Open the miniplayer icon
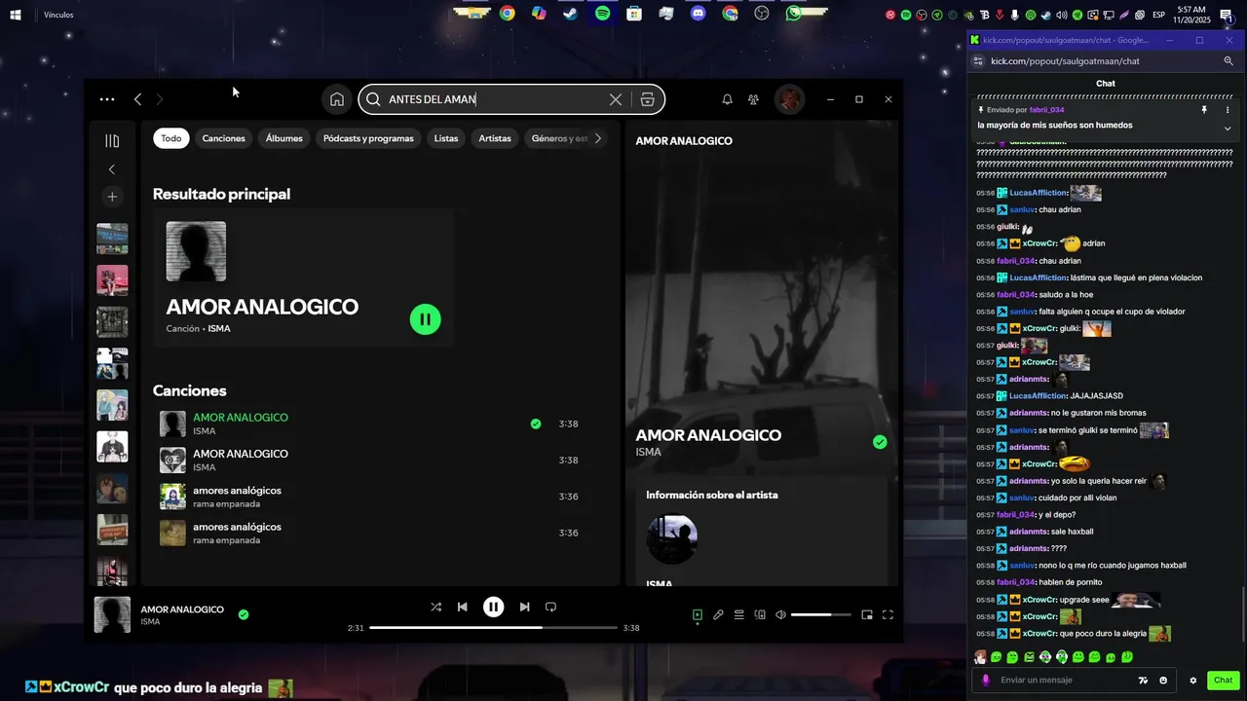The height and width of the screenshot is (701, 1247). click(x=867, y=614)
